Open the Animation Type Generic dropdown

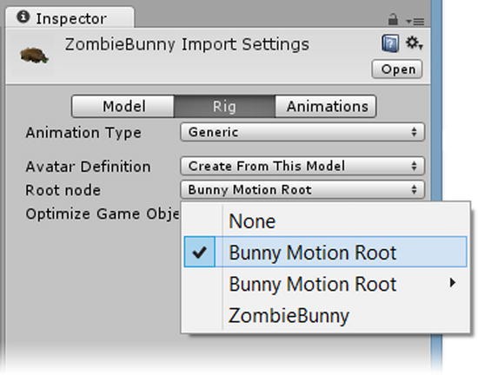coord(302,132)
